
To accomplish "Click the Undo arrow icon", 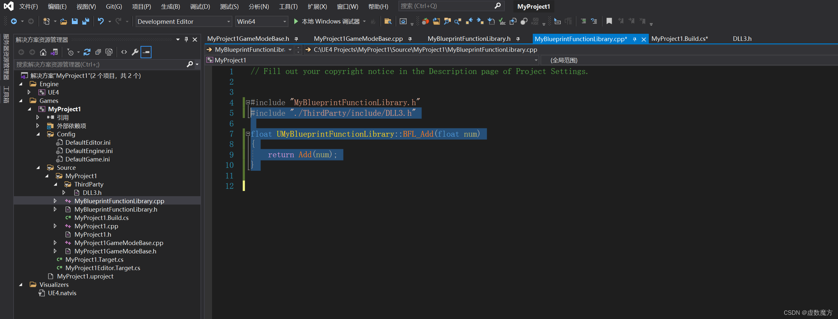I will pos(101,22).
